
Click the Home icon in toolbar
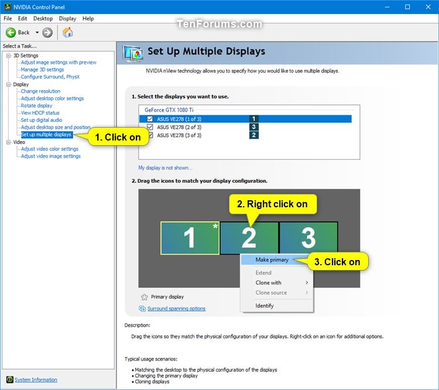[x=67, y=33]
